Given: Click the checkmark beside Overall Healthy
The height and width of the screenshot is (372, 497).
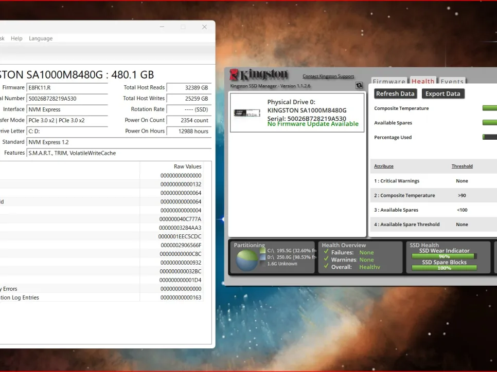Looking at the screenshot, I should pos(326,267).
